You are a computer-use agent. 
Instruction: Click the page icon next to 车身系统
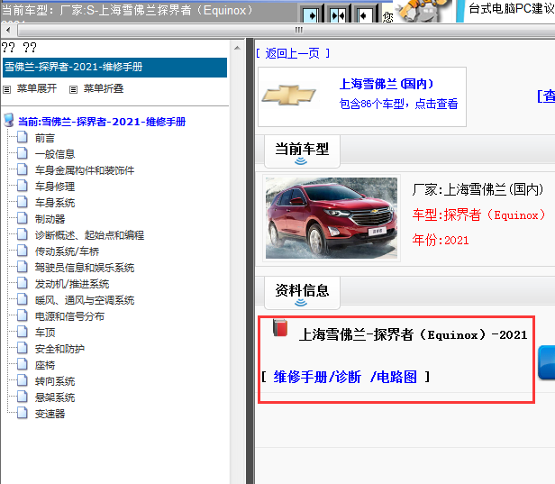tap(23, 202)
